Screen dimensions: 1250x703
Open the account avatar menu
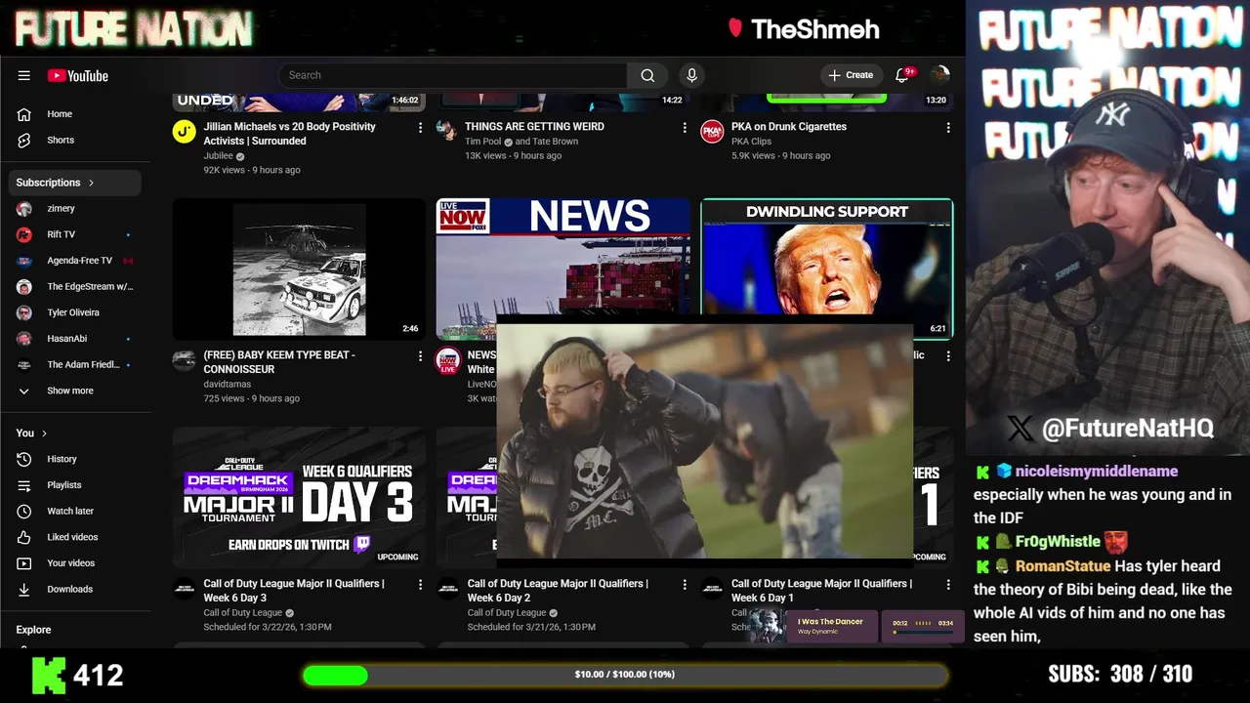tap(940, 75)
